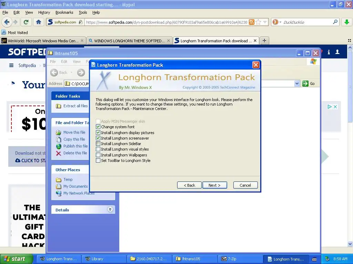Screen dimensions: 353x264
Task: Click the keyboard icon in system tray
Action: [314, 259]
